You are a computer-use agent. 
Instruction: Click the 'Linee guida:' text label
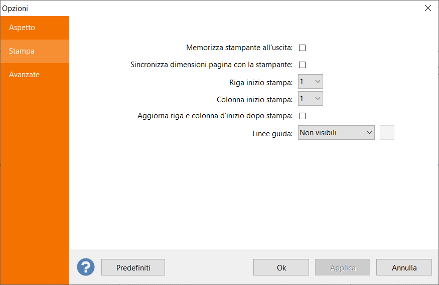tap(272, 134)
